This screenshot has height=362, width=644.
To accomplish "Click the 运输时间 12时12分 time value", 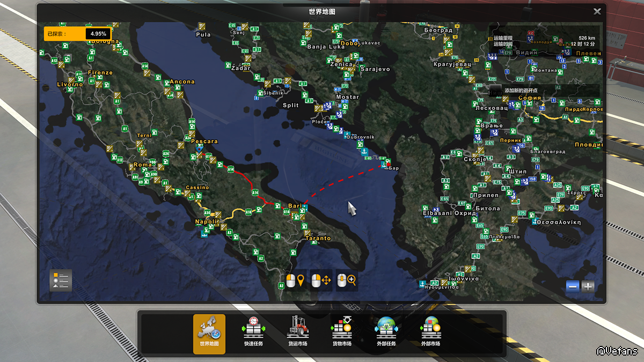I will point(582,45).
